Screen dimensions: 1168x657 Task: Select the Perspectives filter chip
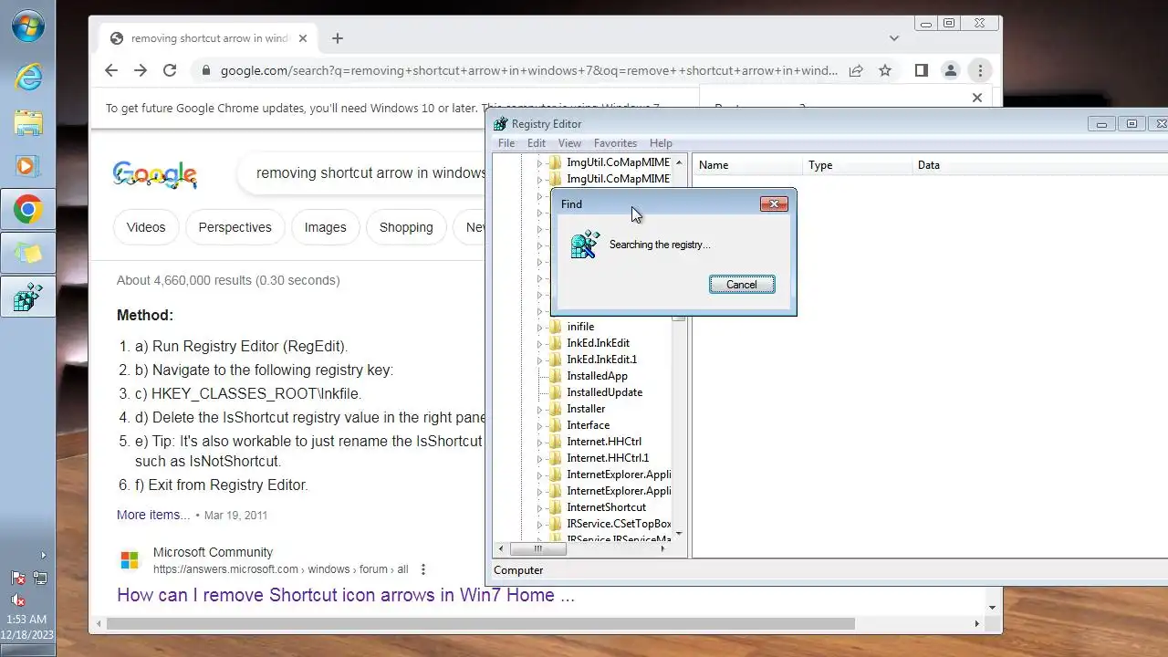coord(235,227)
